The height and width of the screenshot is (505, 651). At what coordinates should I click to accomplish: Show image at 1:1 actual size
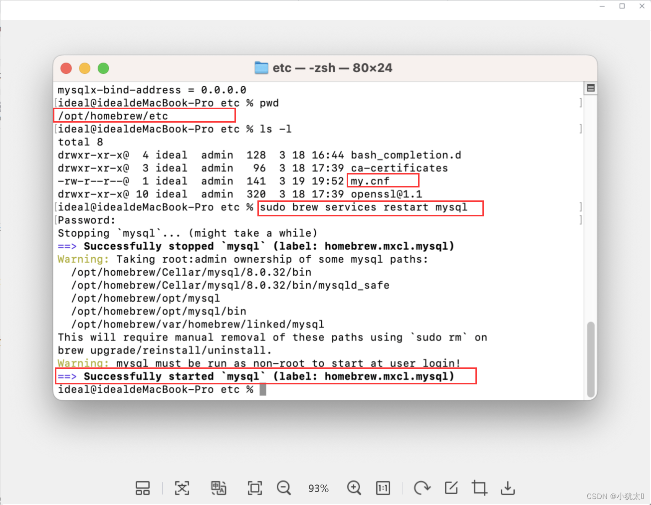coord(383,488)
